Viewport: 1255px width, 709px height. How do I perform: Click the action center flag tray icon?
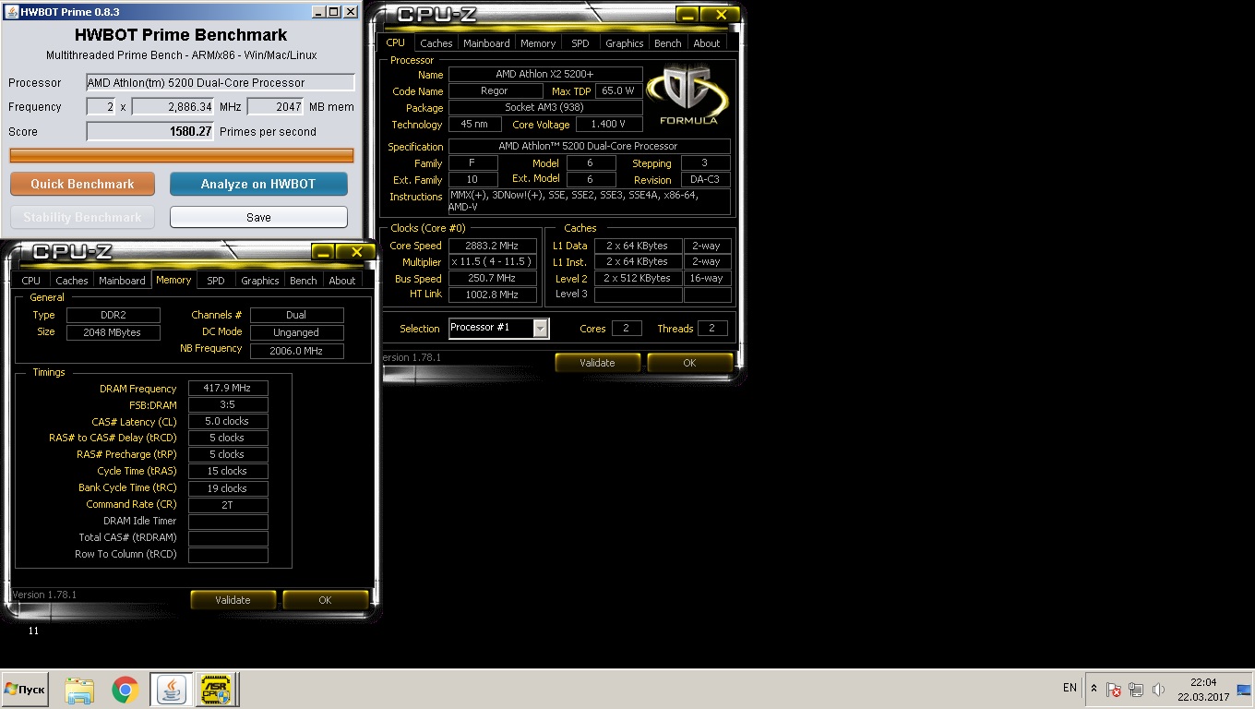[1115, 689]
